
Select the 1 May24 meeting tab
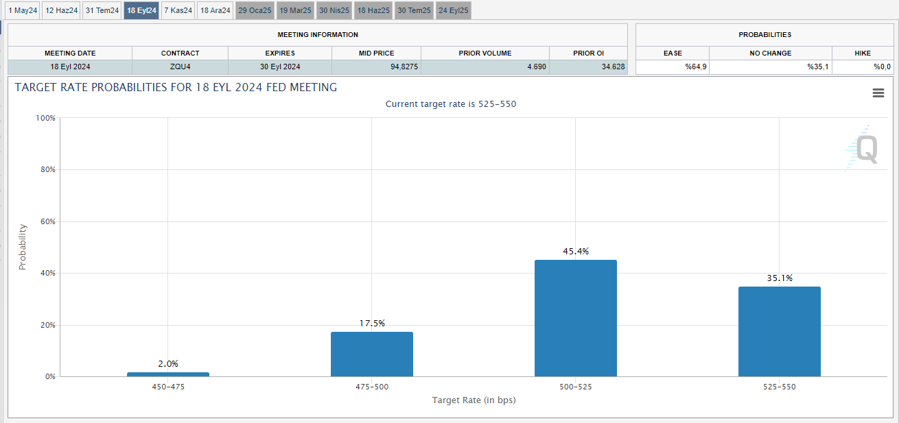pos(23,10)
